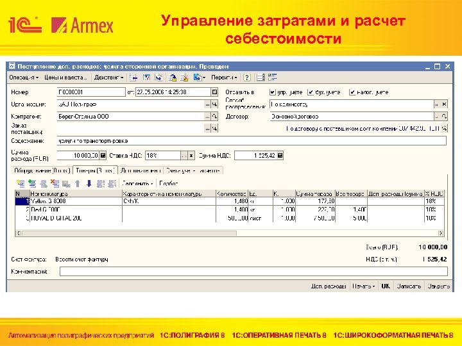Open selection list for Заказ поставщику field
The image size is (462, 346).
click(x=208, y=128)
